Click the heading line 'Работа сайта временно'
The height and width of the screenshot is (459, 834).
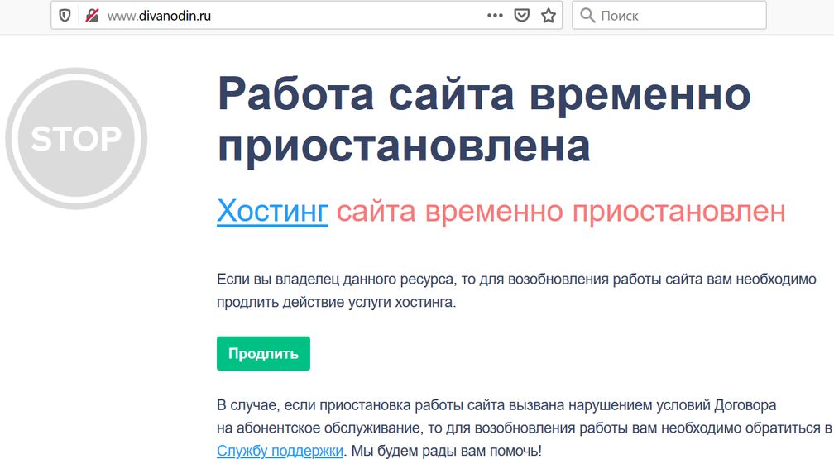[x=484, y=94]
